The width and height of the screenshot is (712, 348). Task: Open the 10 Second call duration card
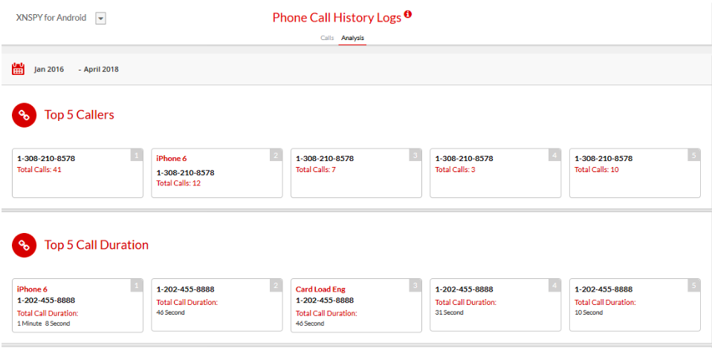coord(635,305)
